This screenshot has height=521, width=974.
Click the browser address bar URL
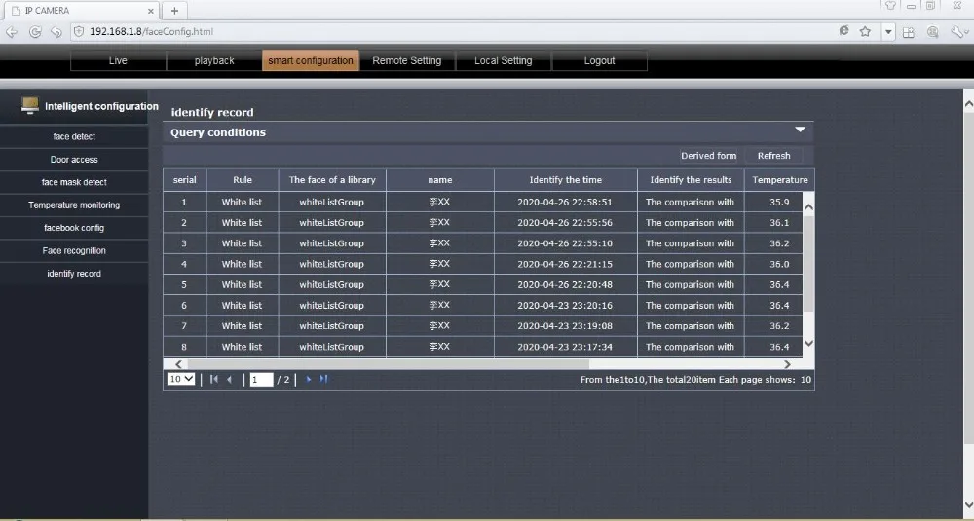[152, 32]
